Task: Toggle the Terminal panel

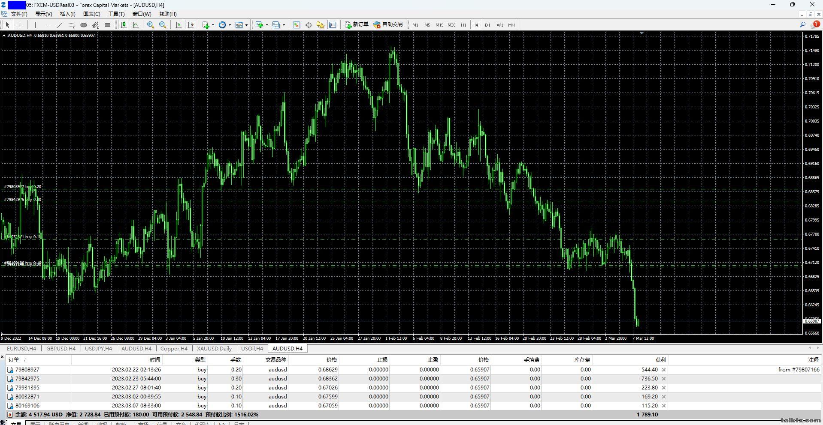Action: coord(333,25)
